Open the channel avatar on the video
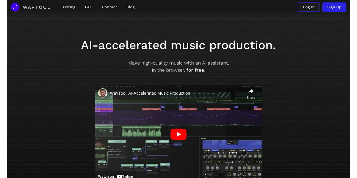The height and width of the screenshot is (178, 357). click(103, 93)
